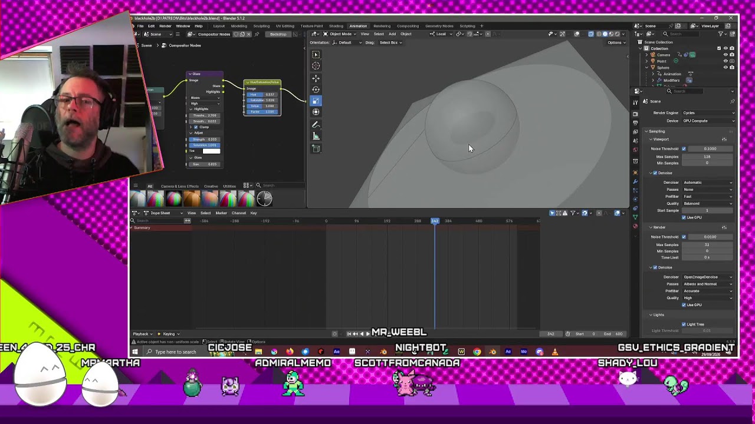Open the Render Engine Cycles dropdown

pyautogui.click(x=708, y=112)
